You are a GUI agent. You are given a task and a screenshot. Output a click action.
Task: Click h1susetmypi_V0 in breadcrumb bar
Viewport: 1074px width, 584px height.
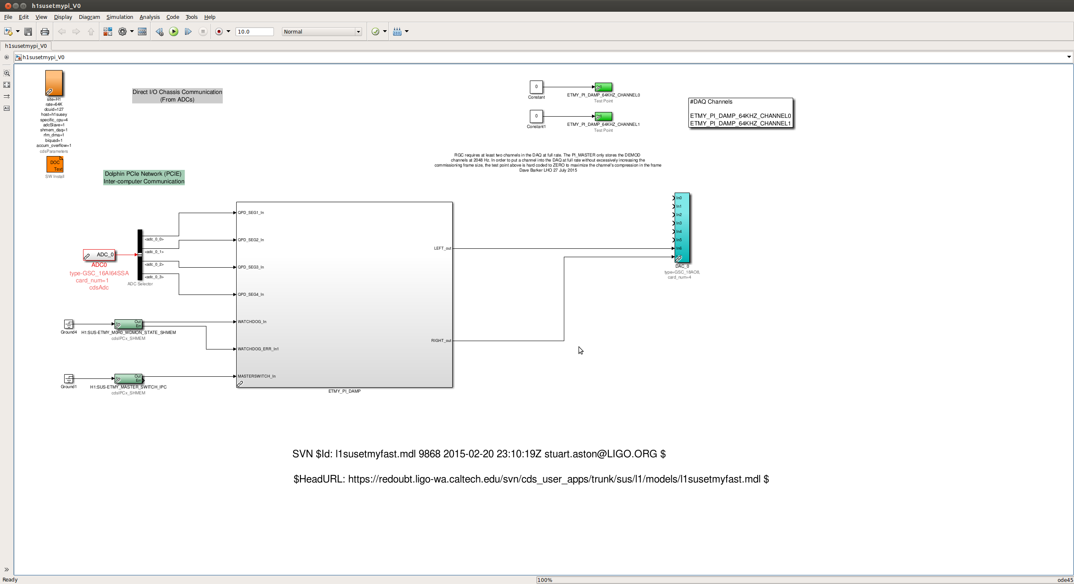[44, 57]
